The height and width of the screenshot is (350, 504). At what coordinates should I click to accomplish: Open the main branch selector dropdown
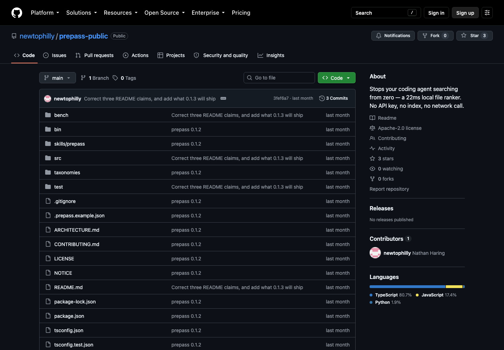[57, 78]
